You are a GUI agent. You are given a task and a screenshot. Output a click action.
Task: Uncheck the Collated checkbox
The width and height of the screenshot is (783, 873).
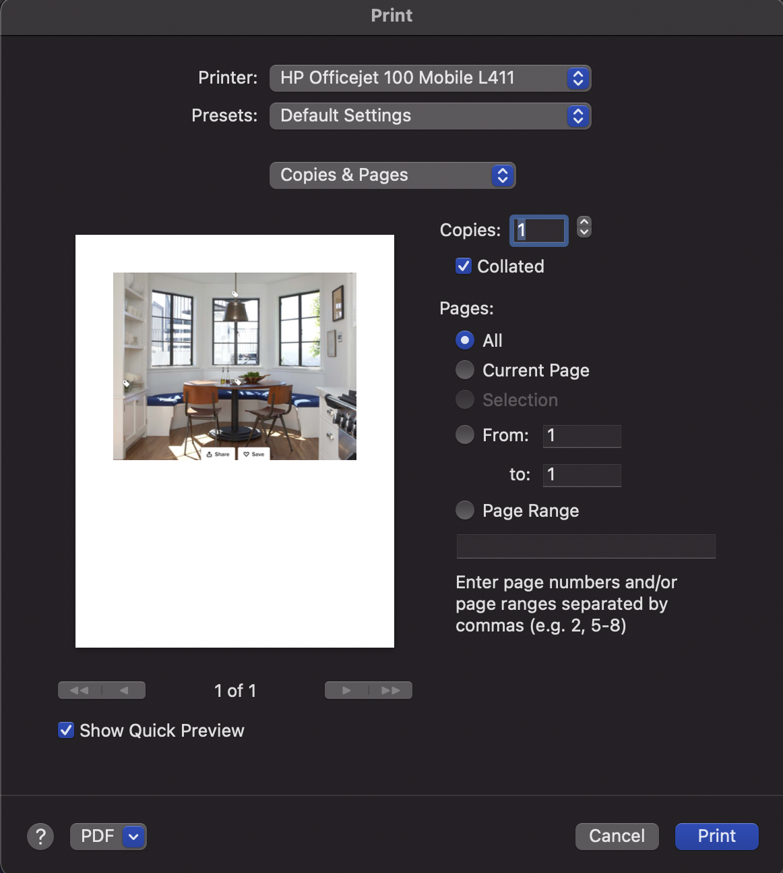tap(463, 266)
